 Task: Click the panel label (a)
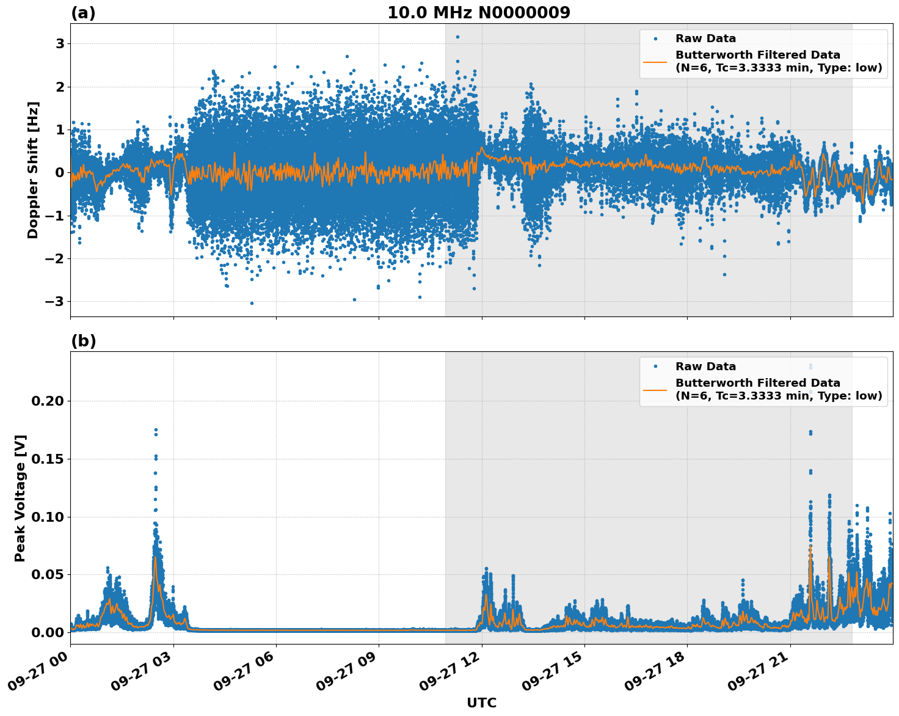tap(85, 12)
